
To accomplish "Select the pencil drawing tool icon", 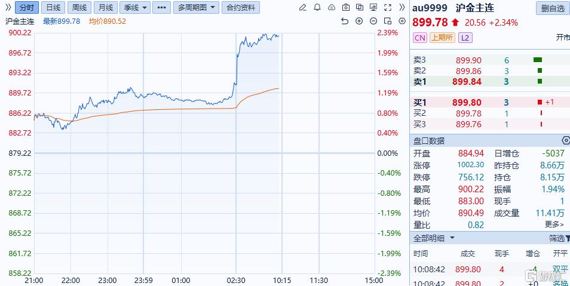I will pyautogui.click(x=302, y=8).
